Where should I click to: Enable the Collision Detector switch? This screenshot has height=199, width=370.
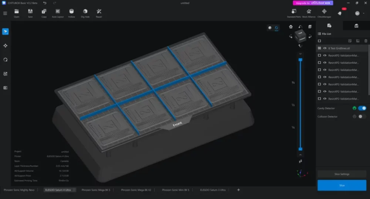(x=362, y=117)
